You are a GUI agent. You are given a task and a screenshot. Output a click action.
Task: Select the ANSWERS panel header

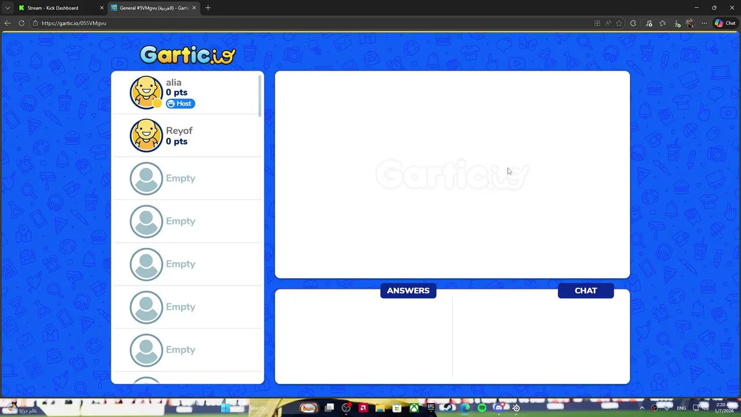(x=408, y=291)
